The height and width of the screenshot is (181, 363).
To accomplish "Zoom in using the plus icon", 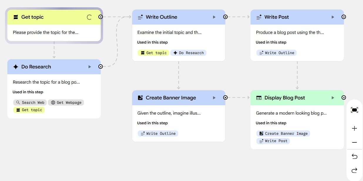I will point(354,128).
